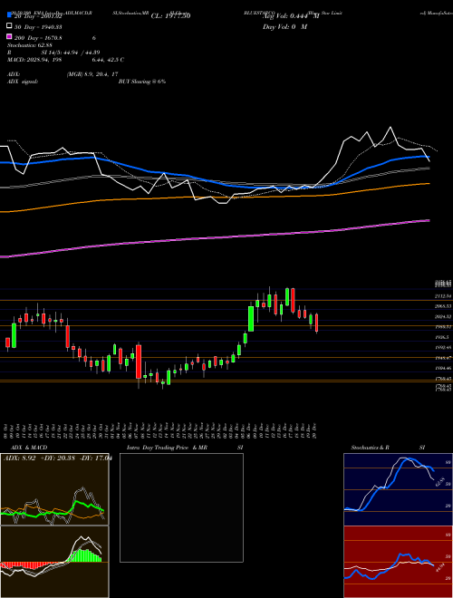Click the magenta 200 Day legend swatch
453x598 pixels.
click(9, 37)
